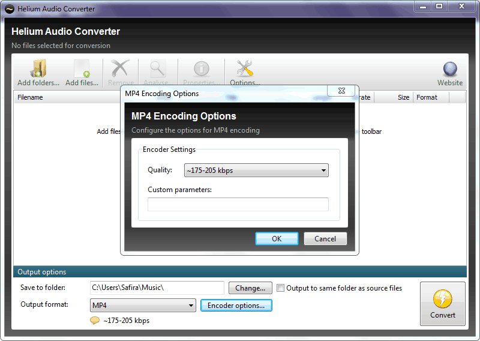The image size is (480, 341).
Task: Click the Format column header
Action: (x=431, y=97)
